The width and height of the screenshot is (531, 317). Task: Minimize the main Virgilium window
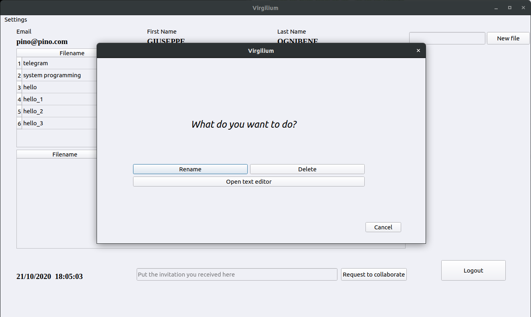tap(496, 8)
